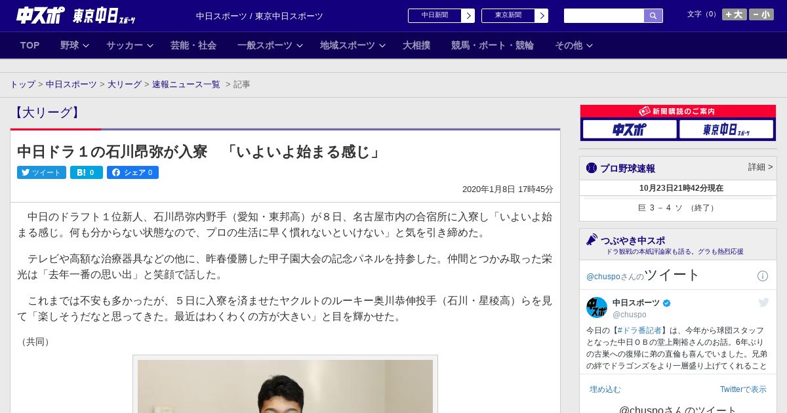Click the 新聞購読のご案内 banner heading
The height and width of the screenshot is (413, 787).
coord(678,111)
